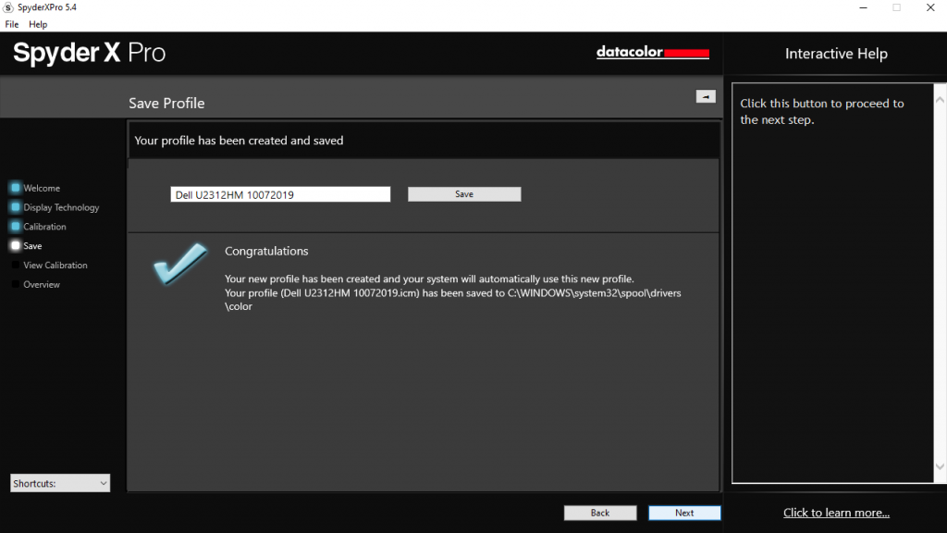
Task: Click the help panel scroll down arrow
Action: (940, 466)
